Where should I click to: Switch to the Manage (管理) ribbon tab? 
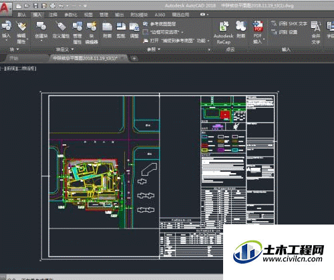click(x=104, y=15)
